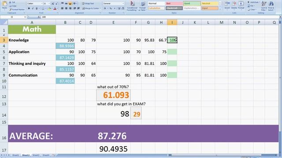The width and height of the screenshot is (282, 158).
Task: Apply the Normal cell style
Action: point(156,4)
